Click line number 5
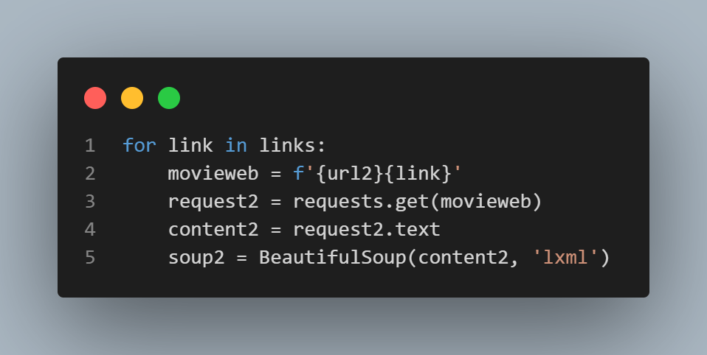This screenshot has width=707, height=355. pos(90,257)
